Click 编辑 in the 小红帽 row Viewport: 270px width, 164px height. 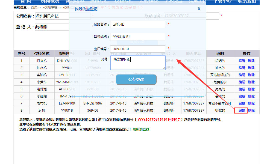(x=242, y=96)
